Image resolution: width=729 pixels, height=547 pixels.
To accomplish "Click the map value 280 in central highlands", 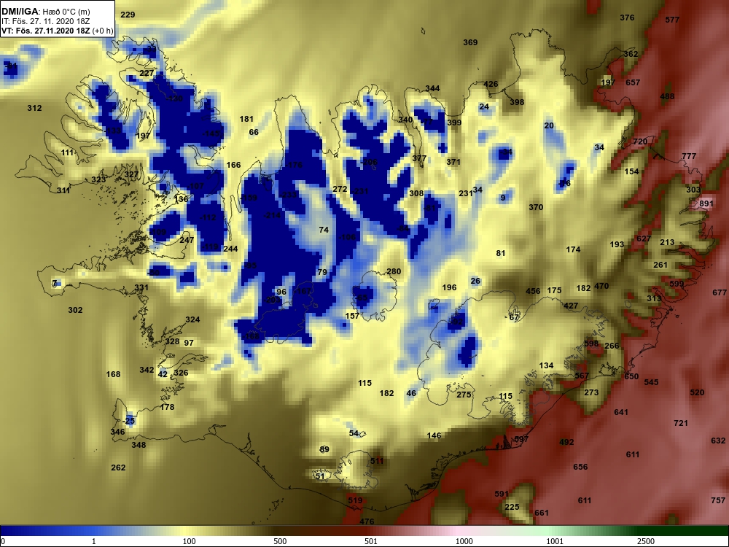I will [394, 271].
